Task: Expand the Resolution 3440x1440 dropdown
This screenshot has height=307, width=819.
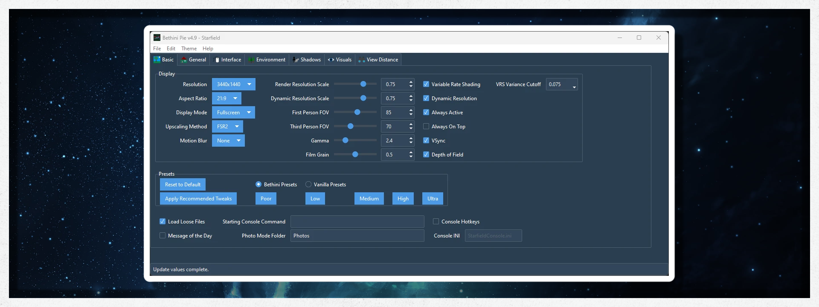Action: 234,84
